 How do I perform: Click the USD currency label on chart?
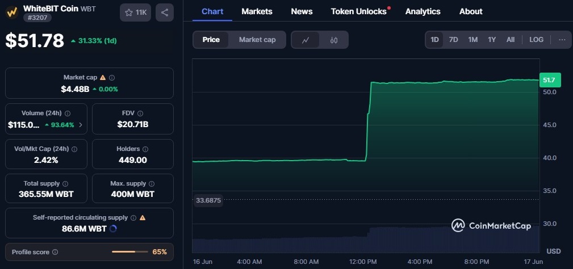(554, 251)
